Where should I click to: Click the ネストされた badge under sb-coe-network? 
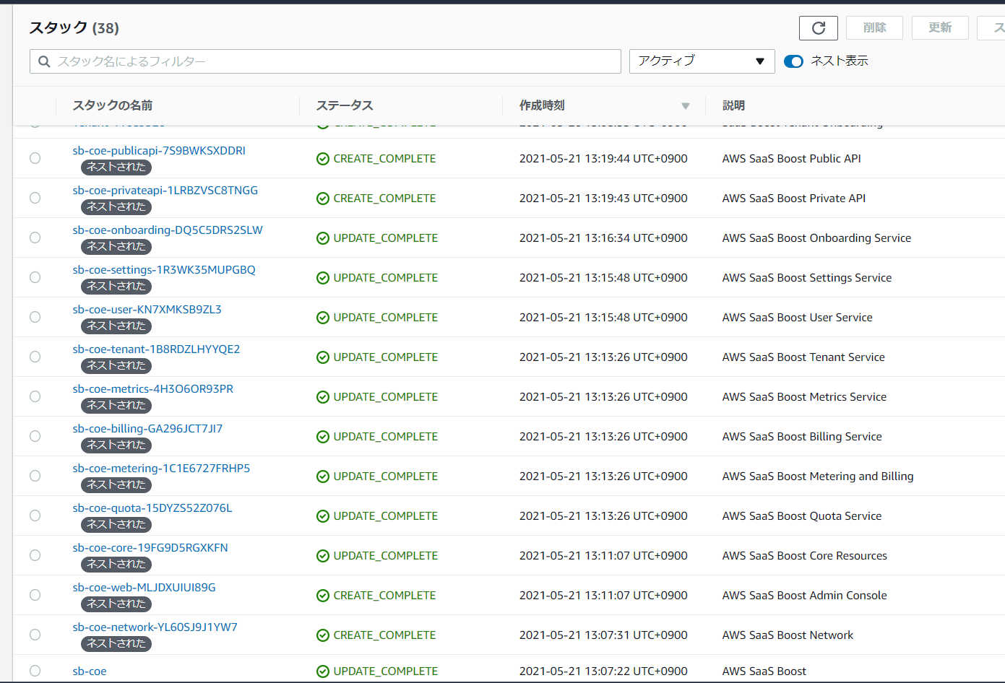[x=116, y=644]
